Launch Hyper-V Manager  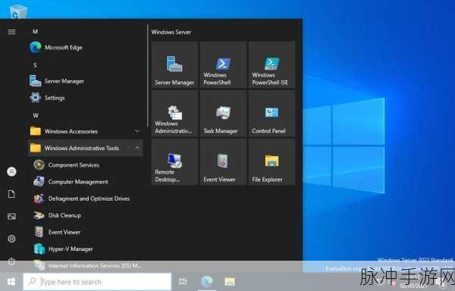(x=86, y=249)
